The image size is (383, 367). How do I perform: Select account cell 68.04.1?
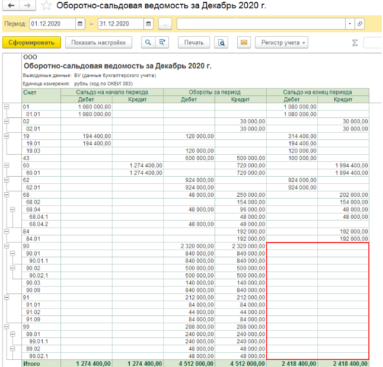[42, 217]
